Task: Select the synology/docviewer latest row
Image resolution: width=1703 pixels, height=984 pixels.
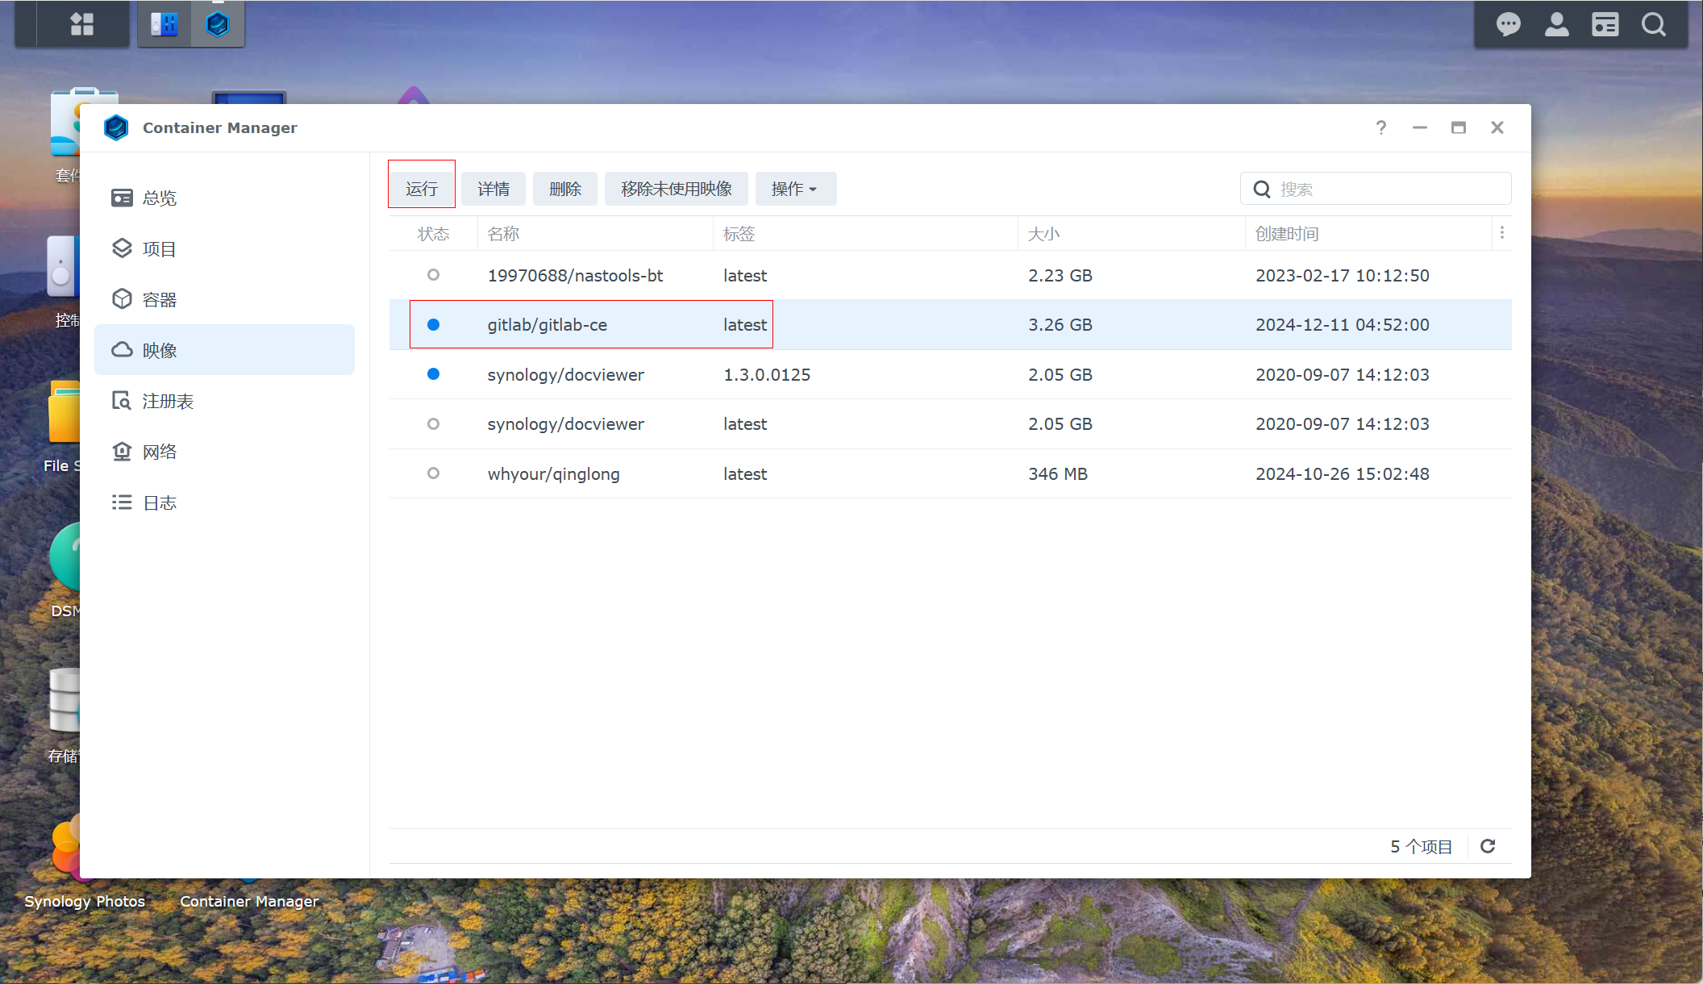Action: [565, 424]
